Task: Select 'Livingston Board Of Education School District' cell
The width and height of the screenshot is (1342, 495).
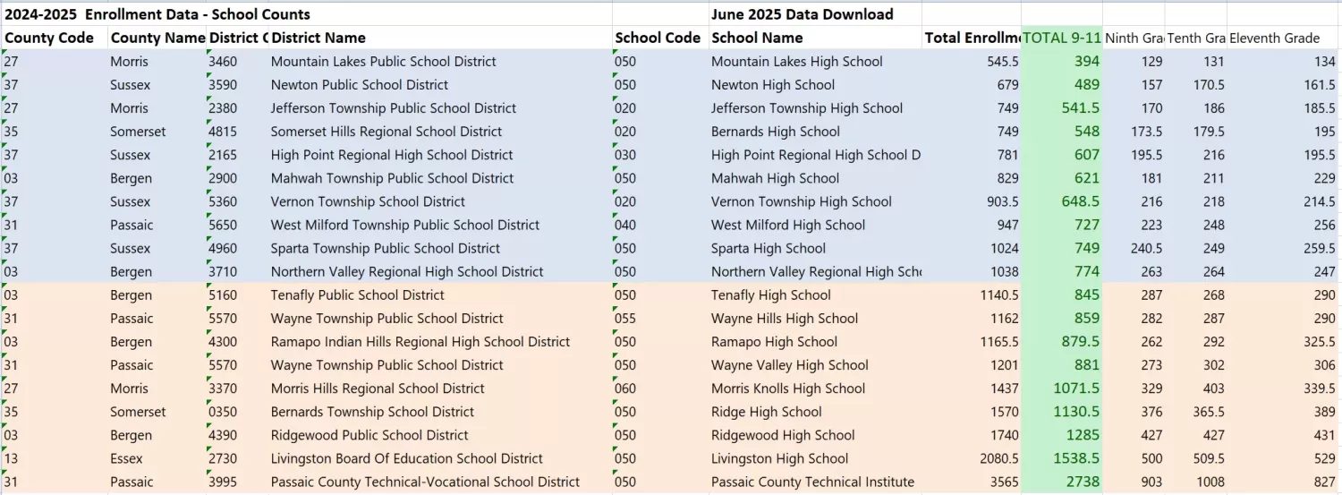Action: 439,458
